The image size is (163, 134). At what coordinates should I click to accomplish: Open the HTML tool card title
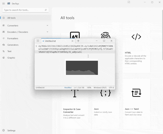[128, 53]
